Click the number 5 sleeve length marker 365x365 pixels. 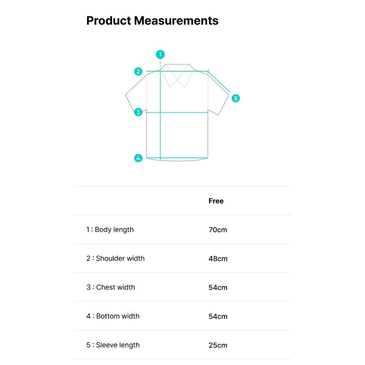click(x=236, y=98)
